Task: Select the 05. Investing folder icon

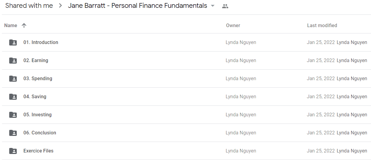Action: 13,115
